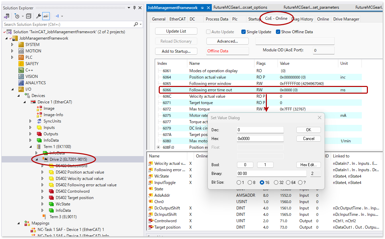Select bit size 8 radio button
The width and height of the screenshot is (385, 239).
250,183
